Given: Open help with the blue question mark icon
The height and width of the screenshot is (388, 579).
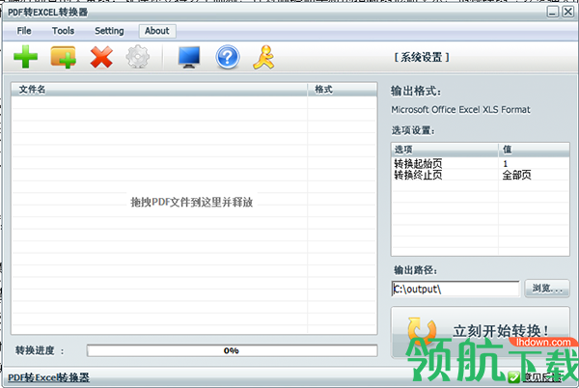Looking at the screenshot, I should click(228, 57).
